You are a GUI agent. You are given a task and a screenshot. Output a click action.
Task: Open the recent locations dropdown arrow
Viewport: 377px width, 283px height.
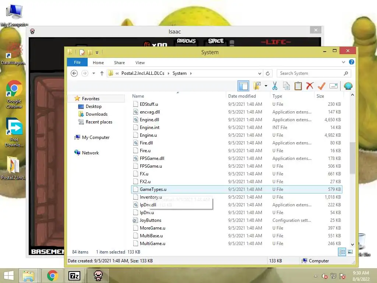point(94,73)
